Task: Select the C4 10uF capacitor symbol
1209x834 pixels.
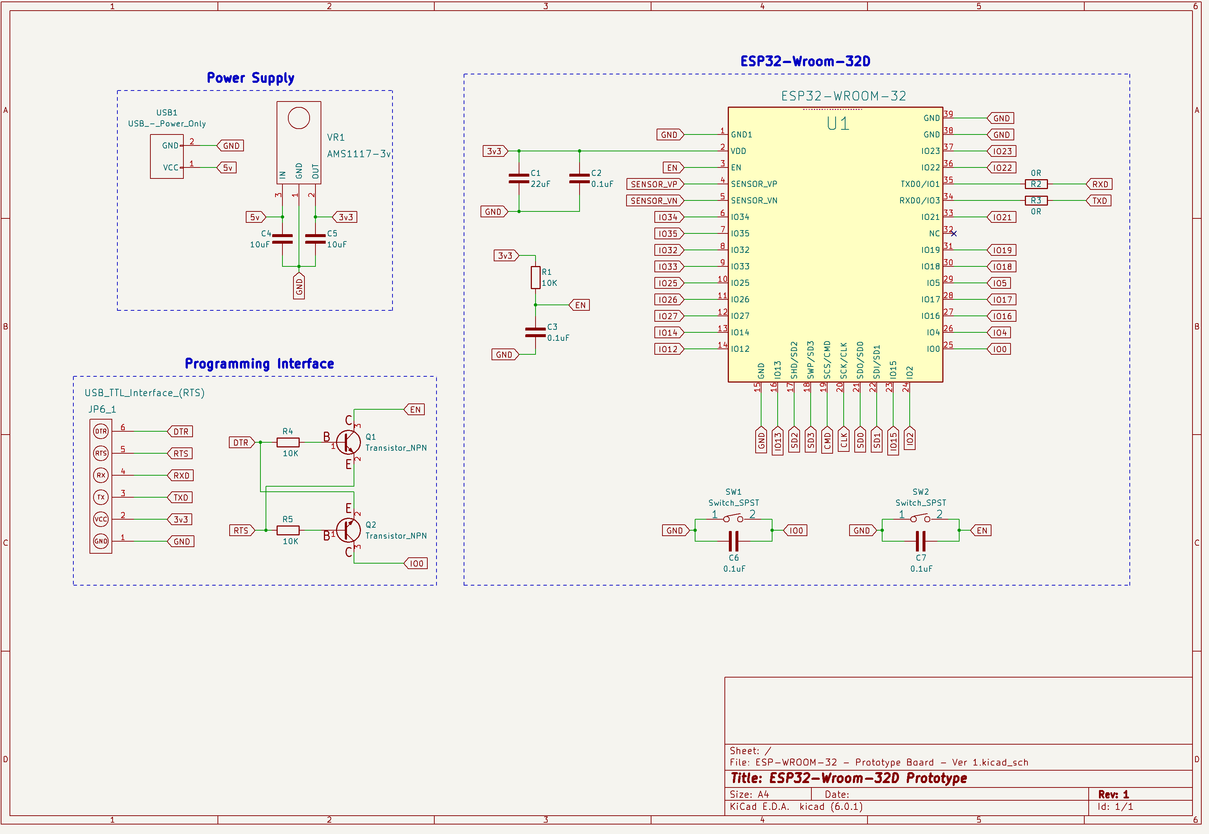Action: 282,239
